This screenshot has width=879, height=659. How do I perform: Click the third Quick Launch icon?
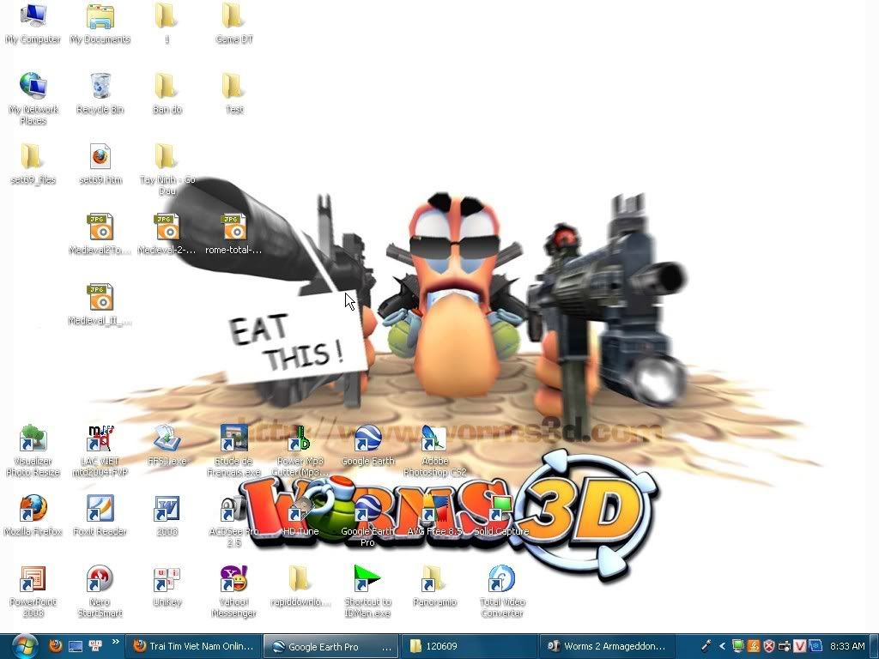tap(95, 645)
